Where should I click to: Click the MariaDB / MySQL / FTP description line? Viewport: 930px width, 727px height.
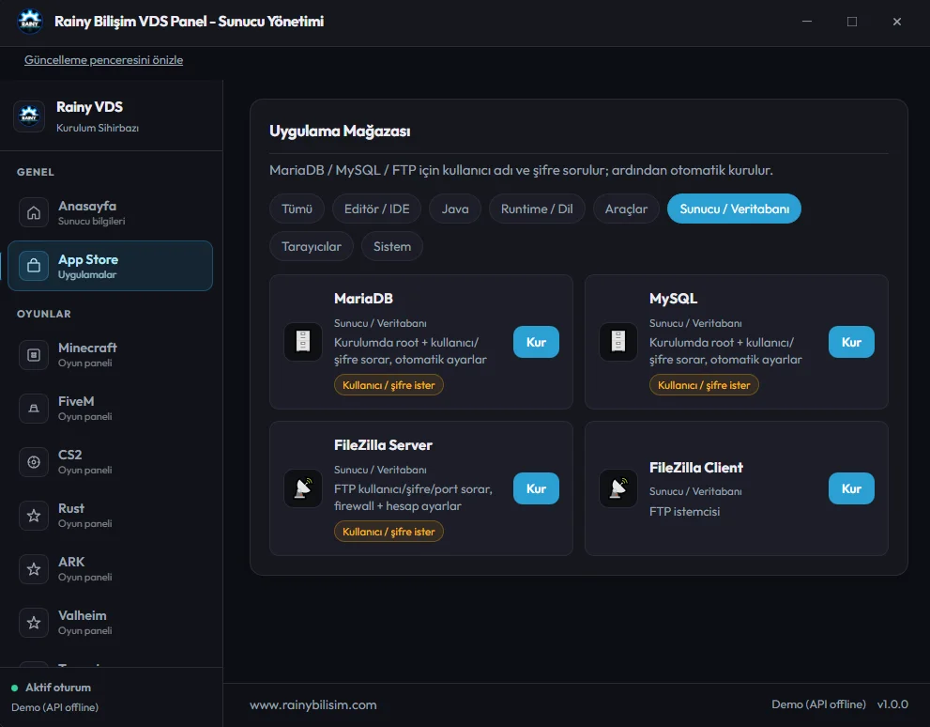(521, 170)
